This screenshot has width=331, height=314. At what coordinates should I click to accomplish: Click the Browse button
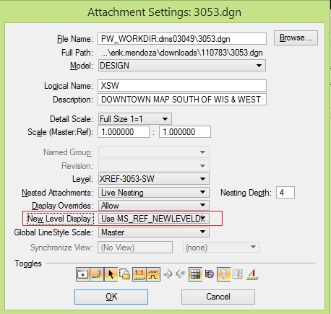pos(296,38)
